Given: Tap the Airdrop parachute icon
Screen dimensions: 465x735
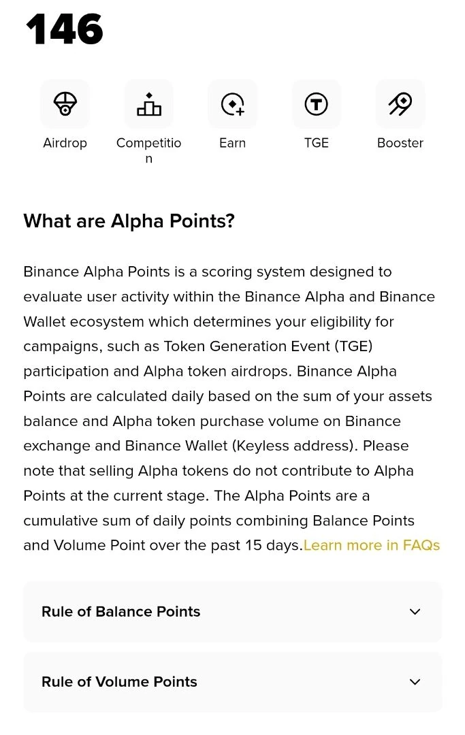Looking at the screenshot, I should 65,103.
